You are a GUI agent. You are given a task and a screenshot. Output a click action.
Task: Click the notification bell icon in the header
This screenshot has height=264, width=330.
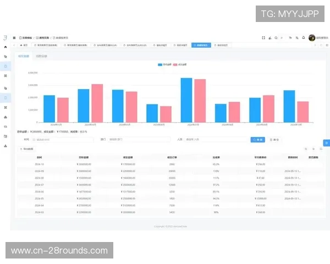pyautogui.click(x=304, y=37)
